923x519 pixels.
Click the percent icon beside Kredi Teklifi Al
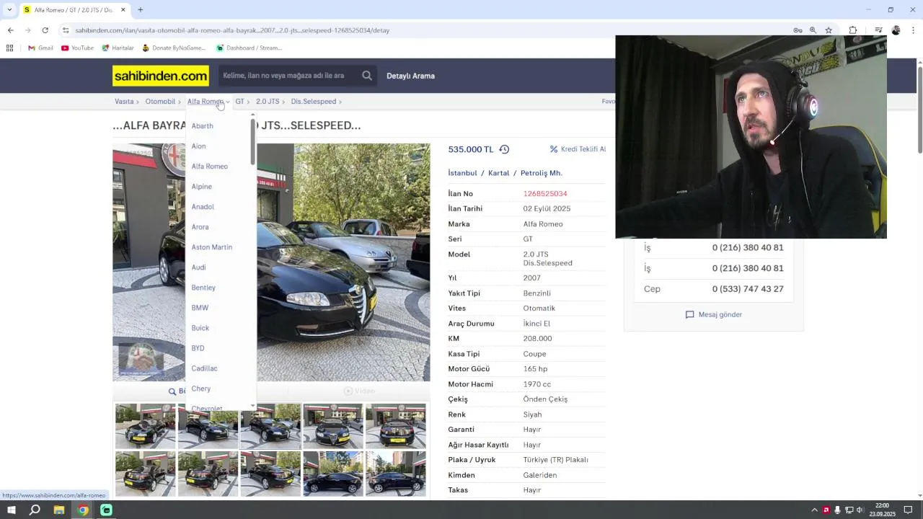point(554,149)
